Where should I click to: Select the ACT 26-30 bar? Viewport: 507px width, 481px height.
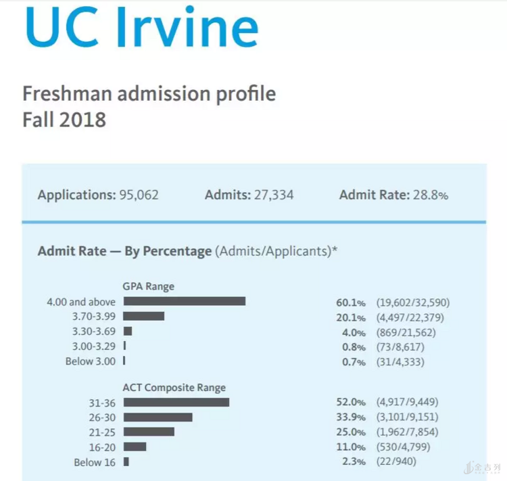[x=158, y=417]
